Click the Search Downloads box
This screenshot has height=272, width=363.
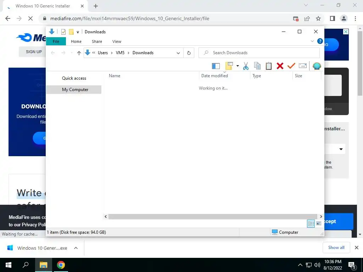click(x=259, y=53)
